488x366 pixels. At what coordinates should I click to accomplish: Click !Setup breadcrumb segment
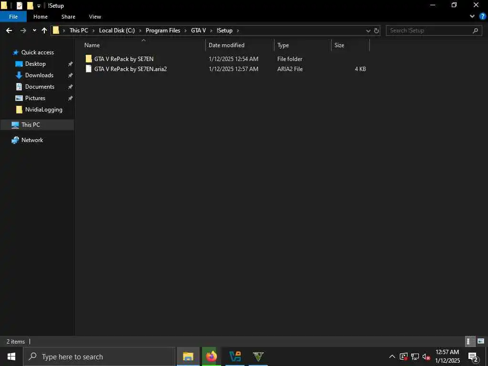(x=224, y=30)
